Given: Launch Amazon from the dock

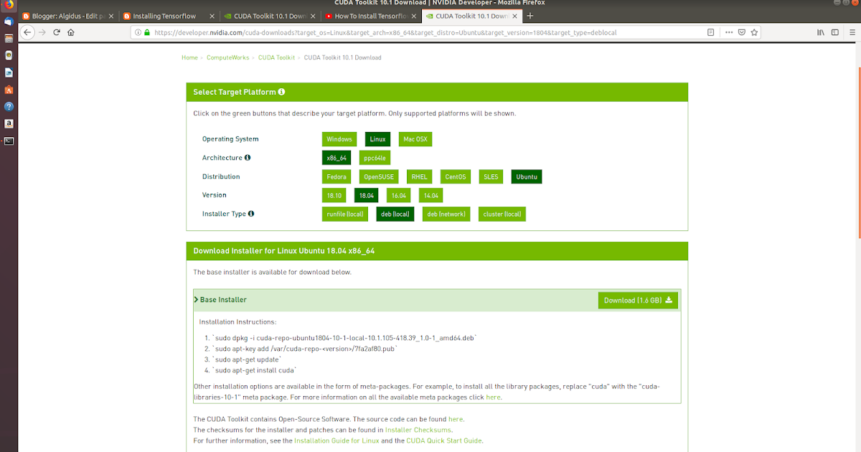Looking at the screenshot, I should coord(9,123).
